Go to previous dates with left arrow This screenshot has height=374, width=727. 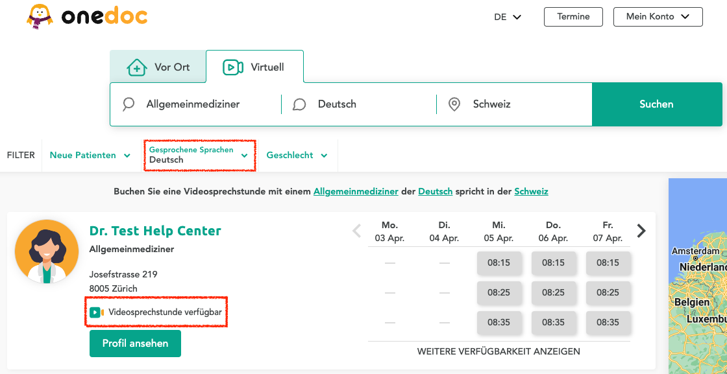point(356,231)
